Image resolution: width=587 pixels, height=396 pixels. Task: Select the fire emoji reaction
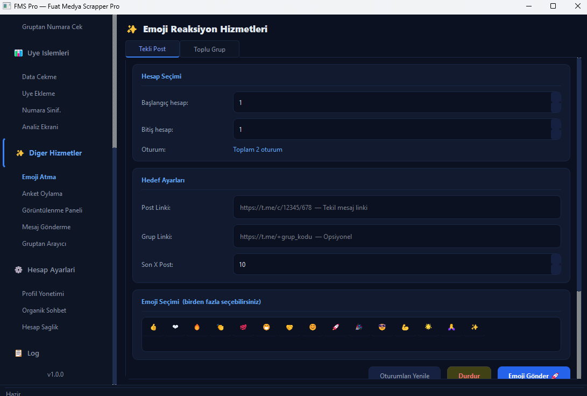(x=197, y=327)
